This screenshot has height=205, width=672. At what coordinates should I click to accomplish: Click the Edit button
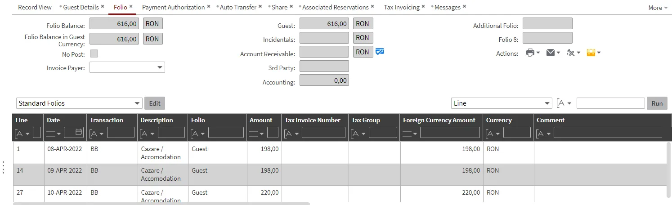(x=155, y=103)
